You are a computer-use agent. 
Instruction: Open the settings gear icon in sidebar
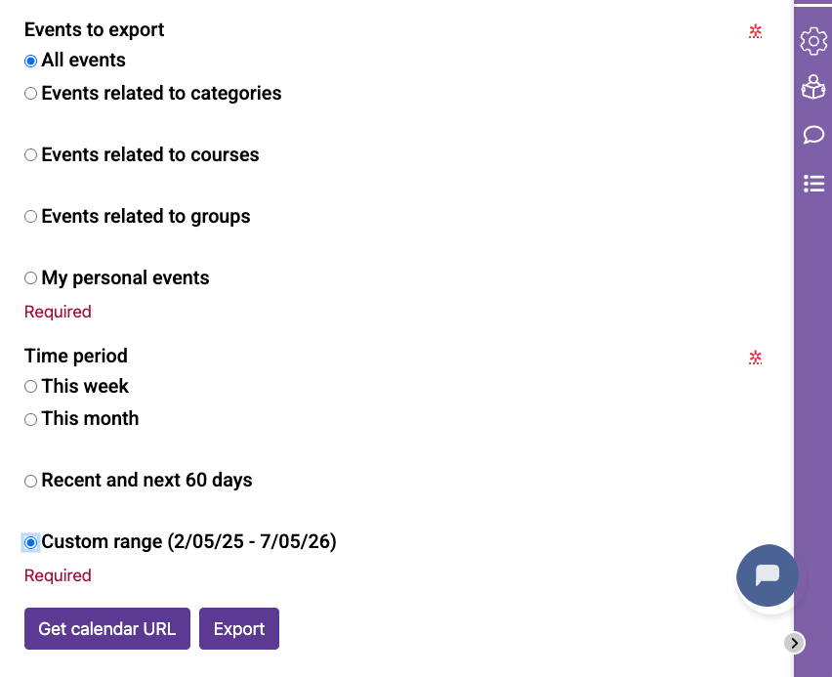click(813, 41)
